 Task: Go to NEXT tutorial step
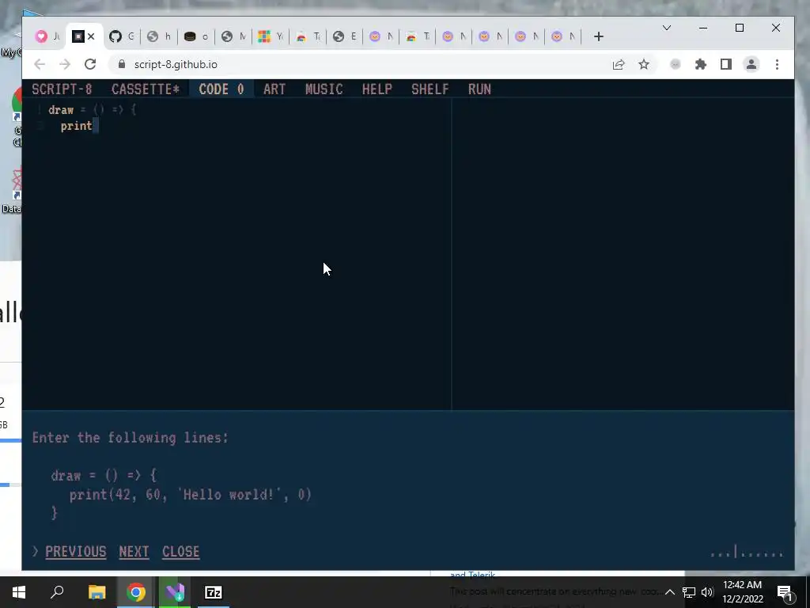134,552
